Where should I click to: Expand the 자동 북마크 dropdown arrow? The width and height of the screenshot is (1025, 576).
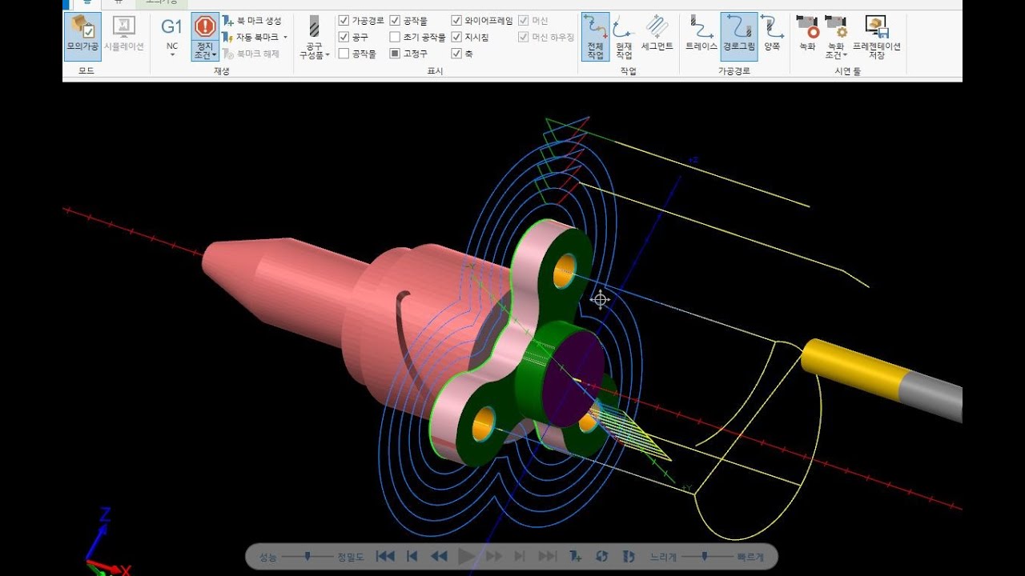tap(285, 37)
